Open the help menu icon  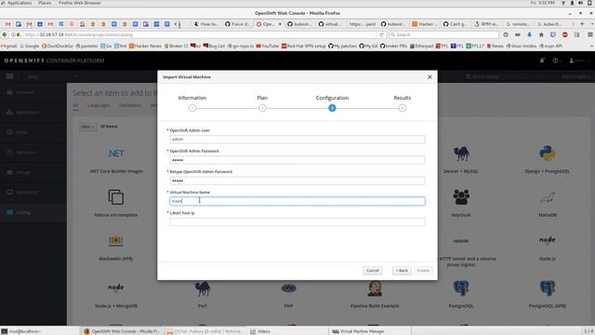pyautogui.click(x=556, y=60)
